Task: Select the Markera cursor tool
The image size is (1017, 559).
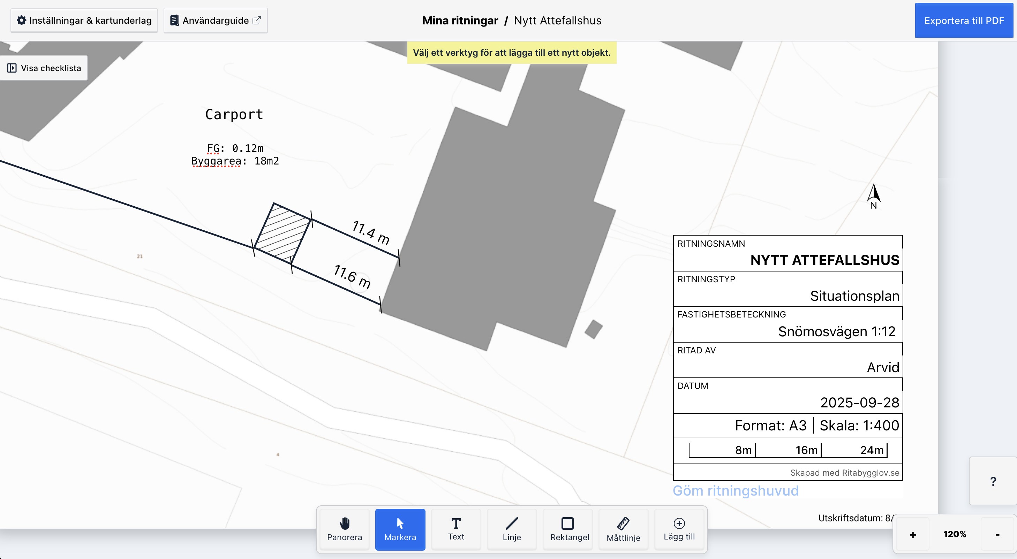Action: click(x=400, y=529)
